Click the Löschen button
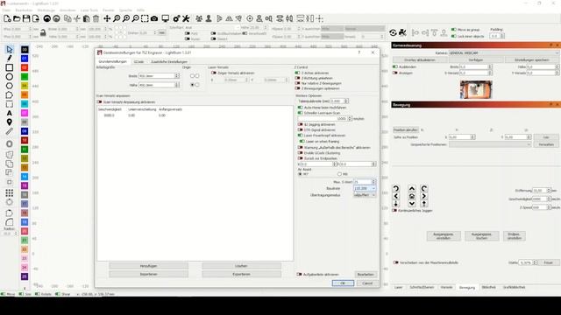Viewport: 561px width, 315px height. coord(242,266)
